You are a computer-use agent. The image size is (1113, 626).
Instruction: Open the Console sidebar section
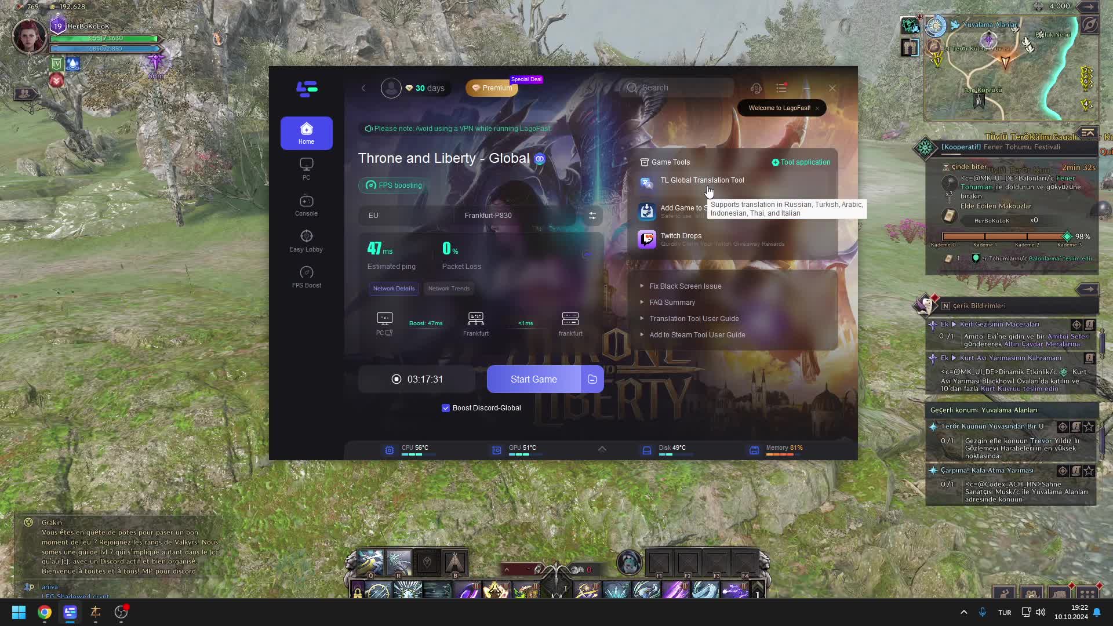(306, 205)
